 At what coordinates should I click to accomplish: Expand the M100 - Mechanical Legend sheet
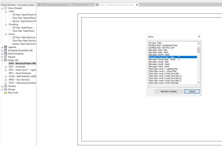tap(5, 76)
